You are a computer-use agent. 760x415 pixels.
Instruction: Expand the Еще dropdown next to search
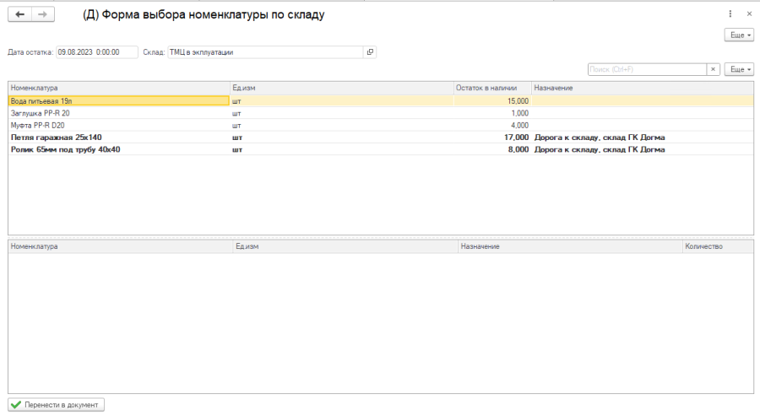tap(739, 69)
